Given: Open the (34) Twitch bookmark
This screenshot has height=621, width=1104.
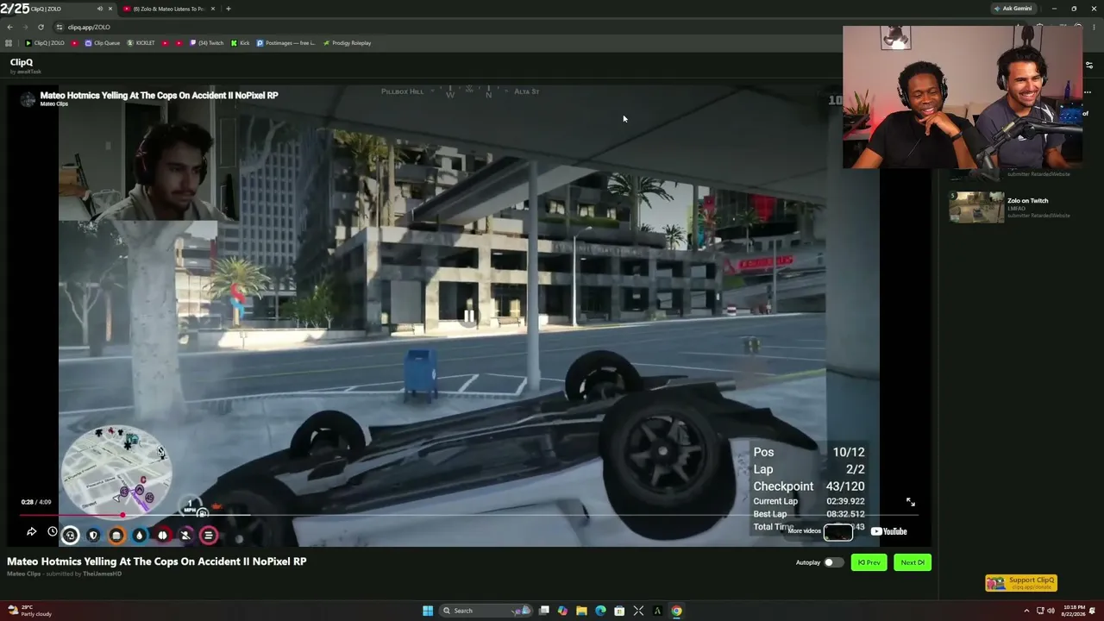Looking at the screenshot, I should point(207,43).
